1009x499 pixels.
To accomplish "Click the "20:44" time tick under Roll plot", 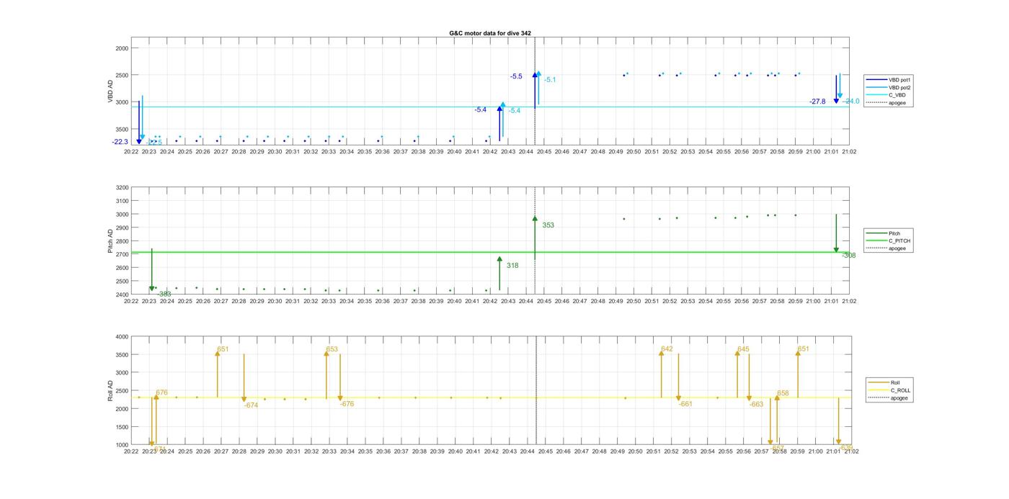I will [x=528, y=451].
